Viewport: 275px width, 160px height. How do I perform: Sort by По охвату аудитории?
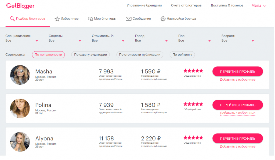pos(91,55)
